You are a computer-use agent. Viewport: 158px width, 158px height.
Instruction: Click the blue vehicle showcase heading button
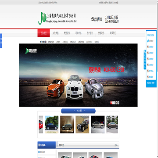point(78,111)
